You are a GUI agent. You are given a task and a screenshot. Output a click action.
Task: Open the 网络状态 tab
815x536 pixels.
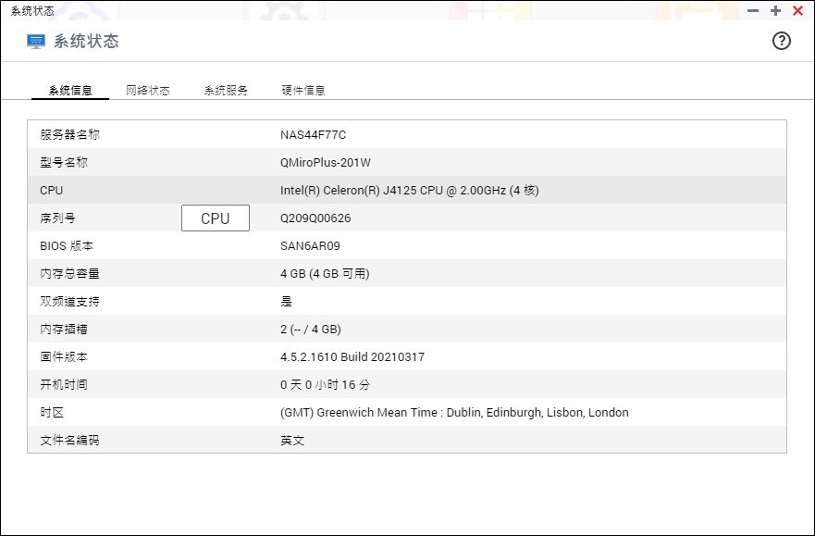click(148, 91)
